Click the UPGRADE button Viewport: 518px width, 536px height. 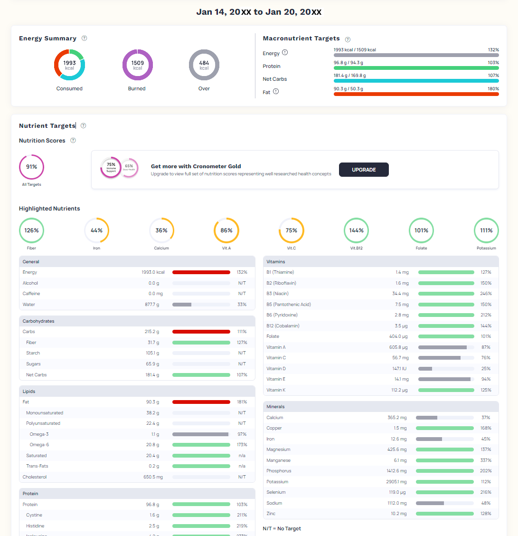[364, 170]
